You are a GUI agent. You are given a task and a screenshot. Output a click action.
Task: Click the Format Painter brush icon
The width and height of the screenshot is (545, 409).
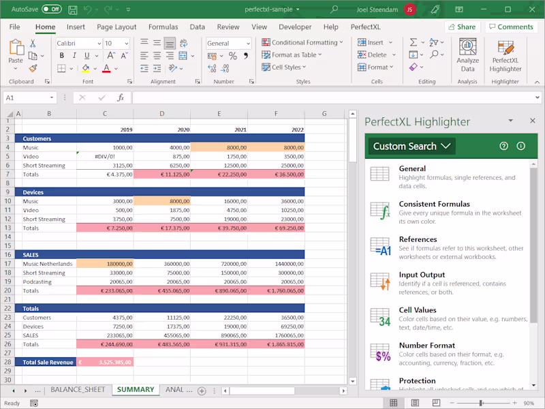[x=33, y=68]
